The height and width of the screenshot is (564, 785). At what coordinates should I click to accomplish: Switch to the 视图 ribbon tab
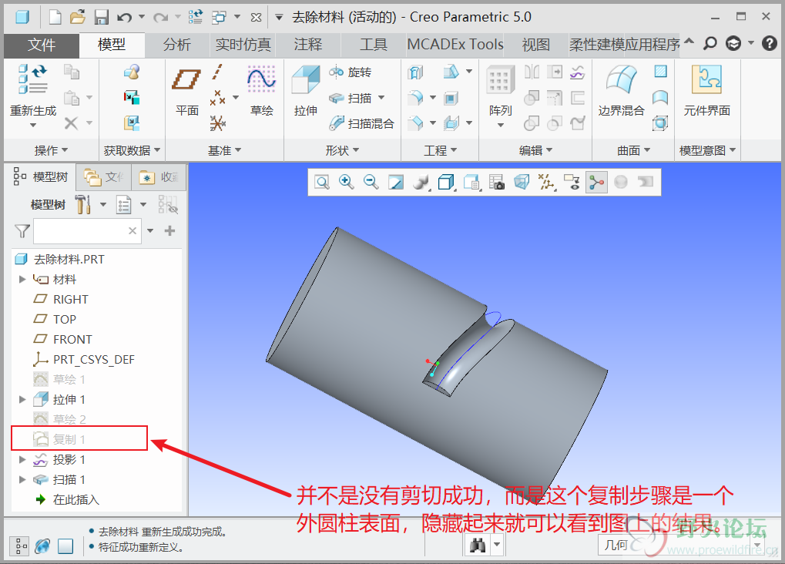click(535, 45)
